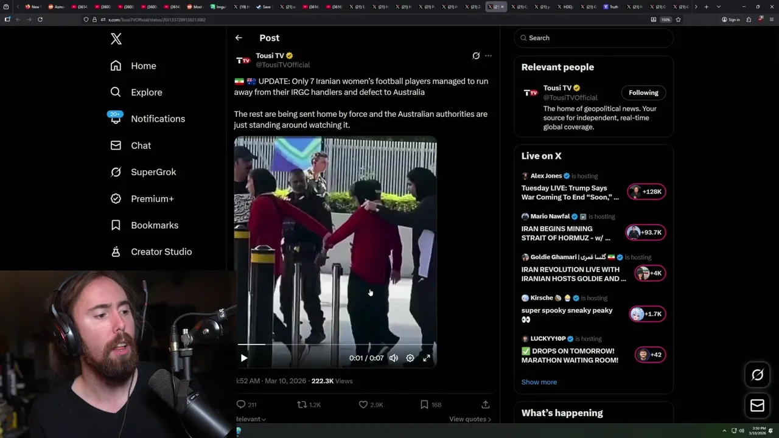Repost the post with 1.2K reposts

point(309,405)
